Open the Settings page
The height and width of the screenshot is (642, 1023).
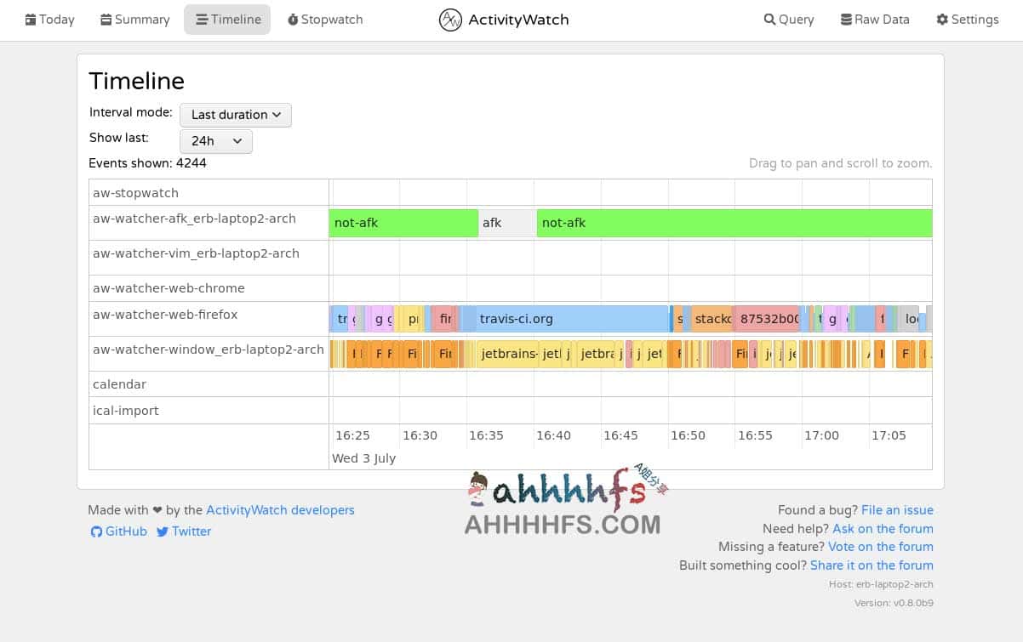pos(967,19)
